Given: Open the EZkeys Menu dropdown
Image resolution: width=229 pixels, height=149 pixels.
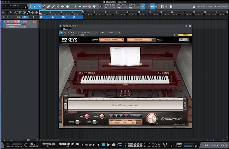Looking at the screenshot, I should pos(184,40).
